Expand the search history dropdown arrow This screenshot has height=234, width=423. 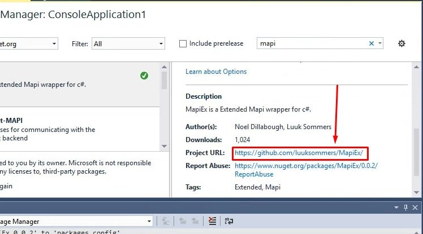380,43
